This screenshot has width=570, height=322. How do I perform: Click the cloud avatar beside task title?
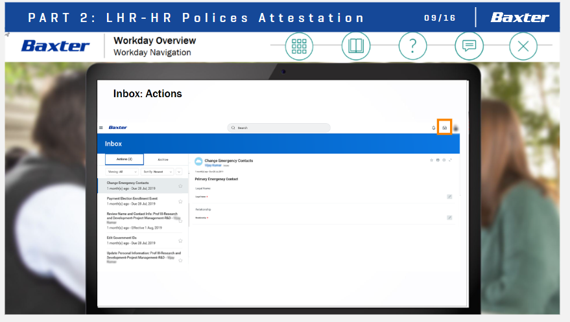pos(198,161)
